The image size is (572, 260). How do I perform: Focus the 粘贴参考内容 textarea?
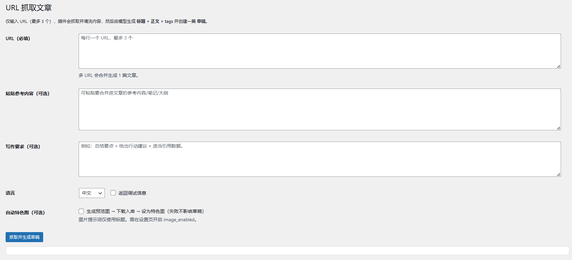pyautogui.click(x=320, y=109)
